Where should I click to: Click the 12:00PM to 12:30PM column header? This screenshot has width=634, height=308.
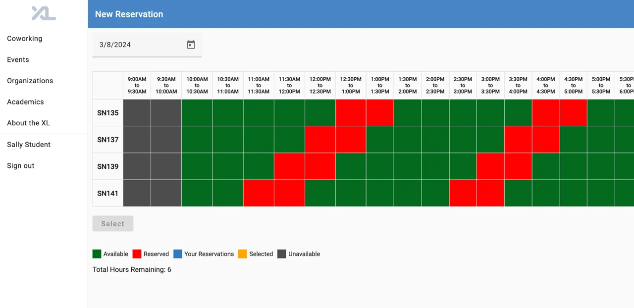tap(320, 85)
